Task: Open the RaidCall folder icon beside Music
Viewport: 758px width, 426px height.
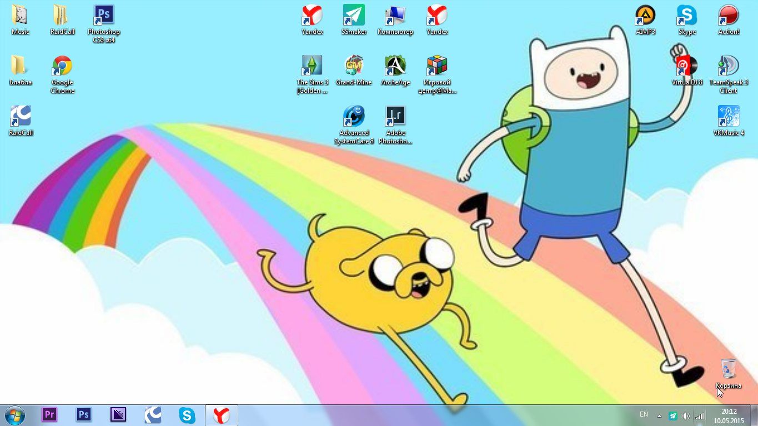Action: click(x=62, y=20)
